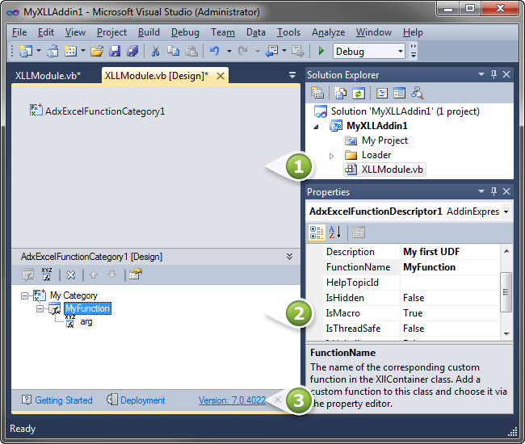Select the AdxExcelFunctionCategory1 component

[98, 111]
